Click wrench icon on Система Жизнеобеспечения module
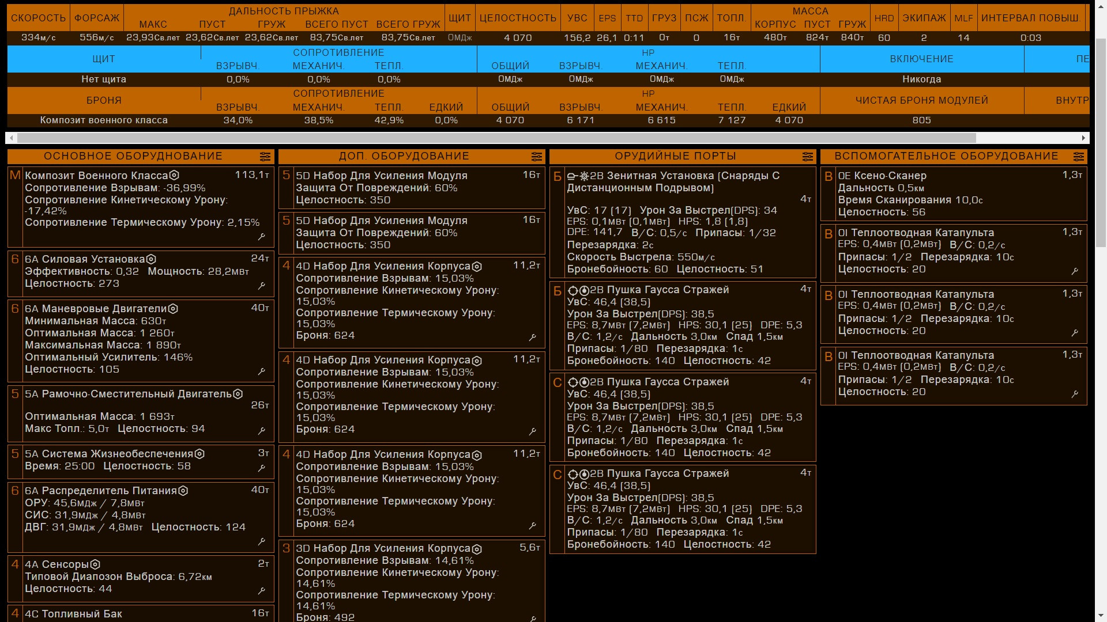This screenshot has height=622, width=1107. click(262, 468)
